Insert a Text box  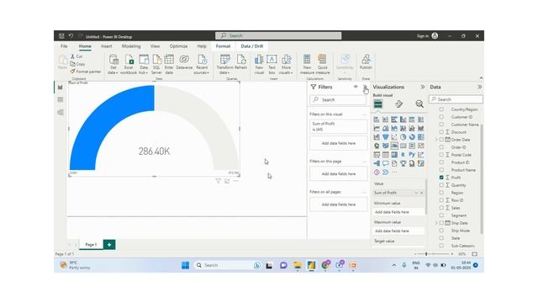(272, 64)
